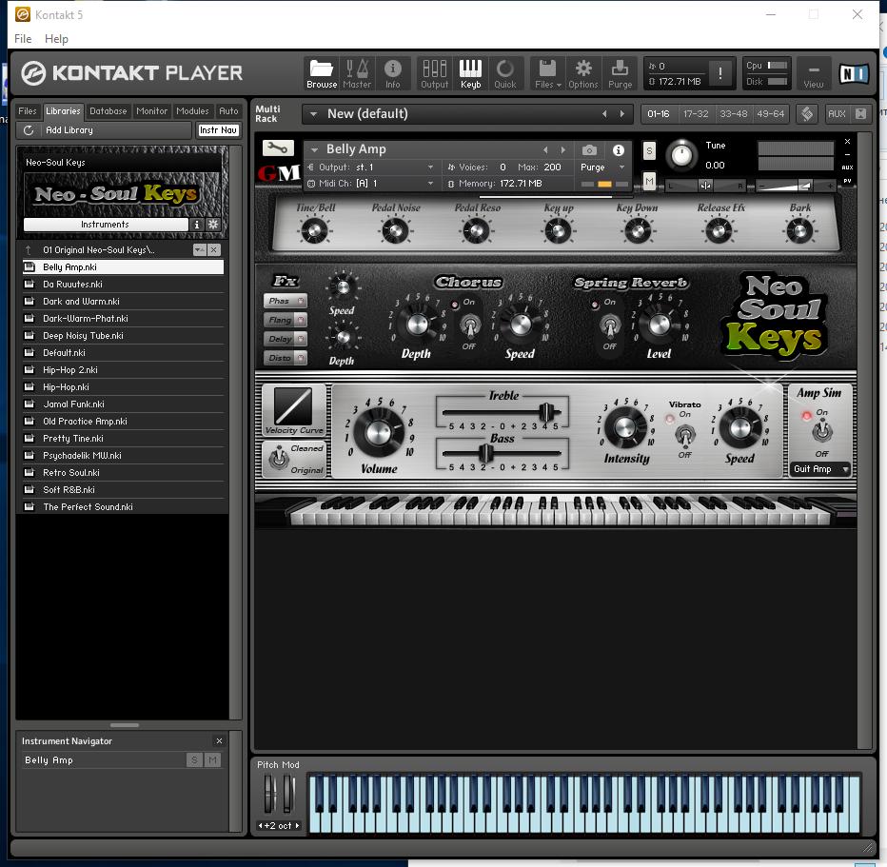Click the Treble slider handle
This screenshot has width=887, height=867.
547,411
